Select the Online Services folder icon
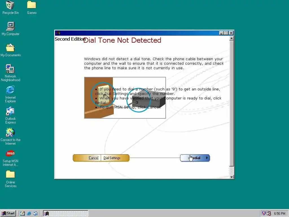 pos(10,179)
